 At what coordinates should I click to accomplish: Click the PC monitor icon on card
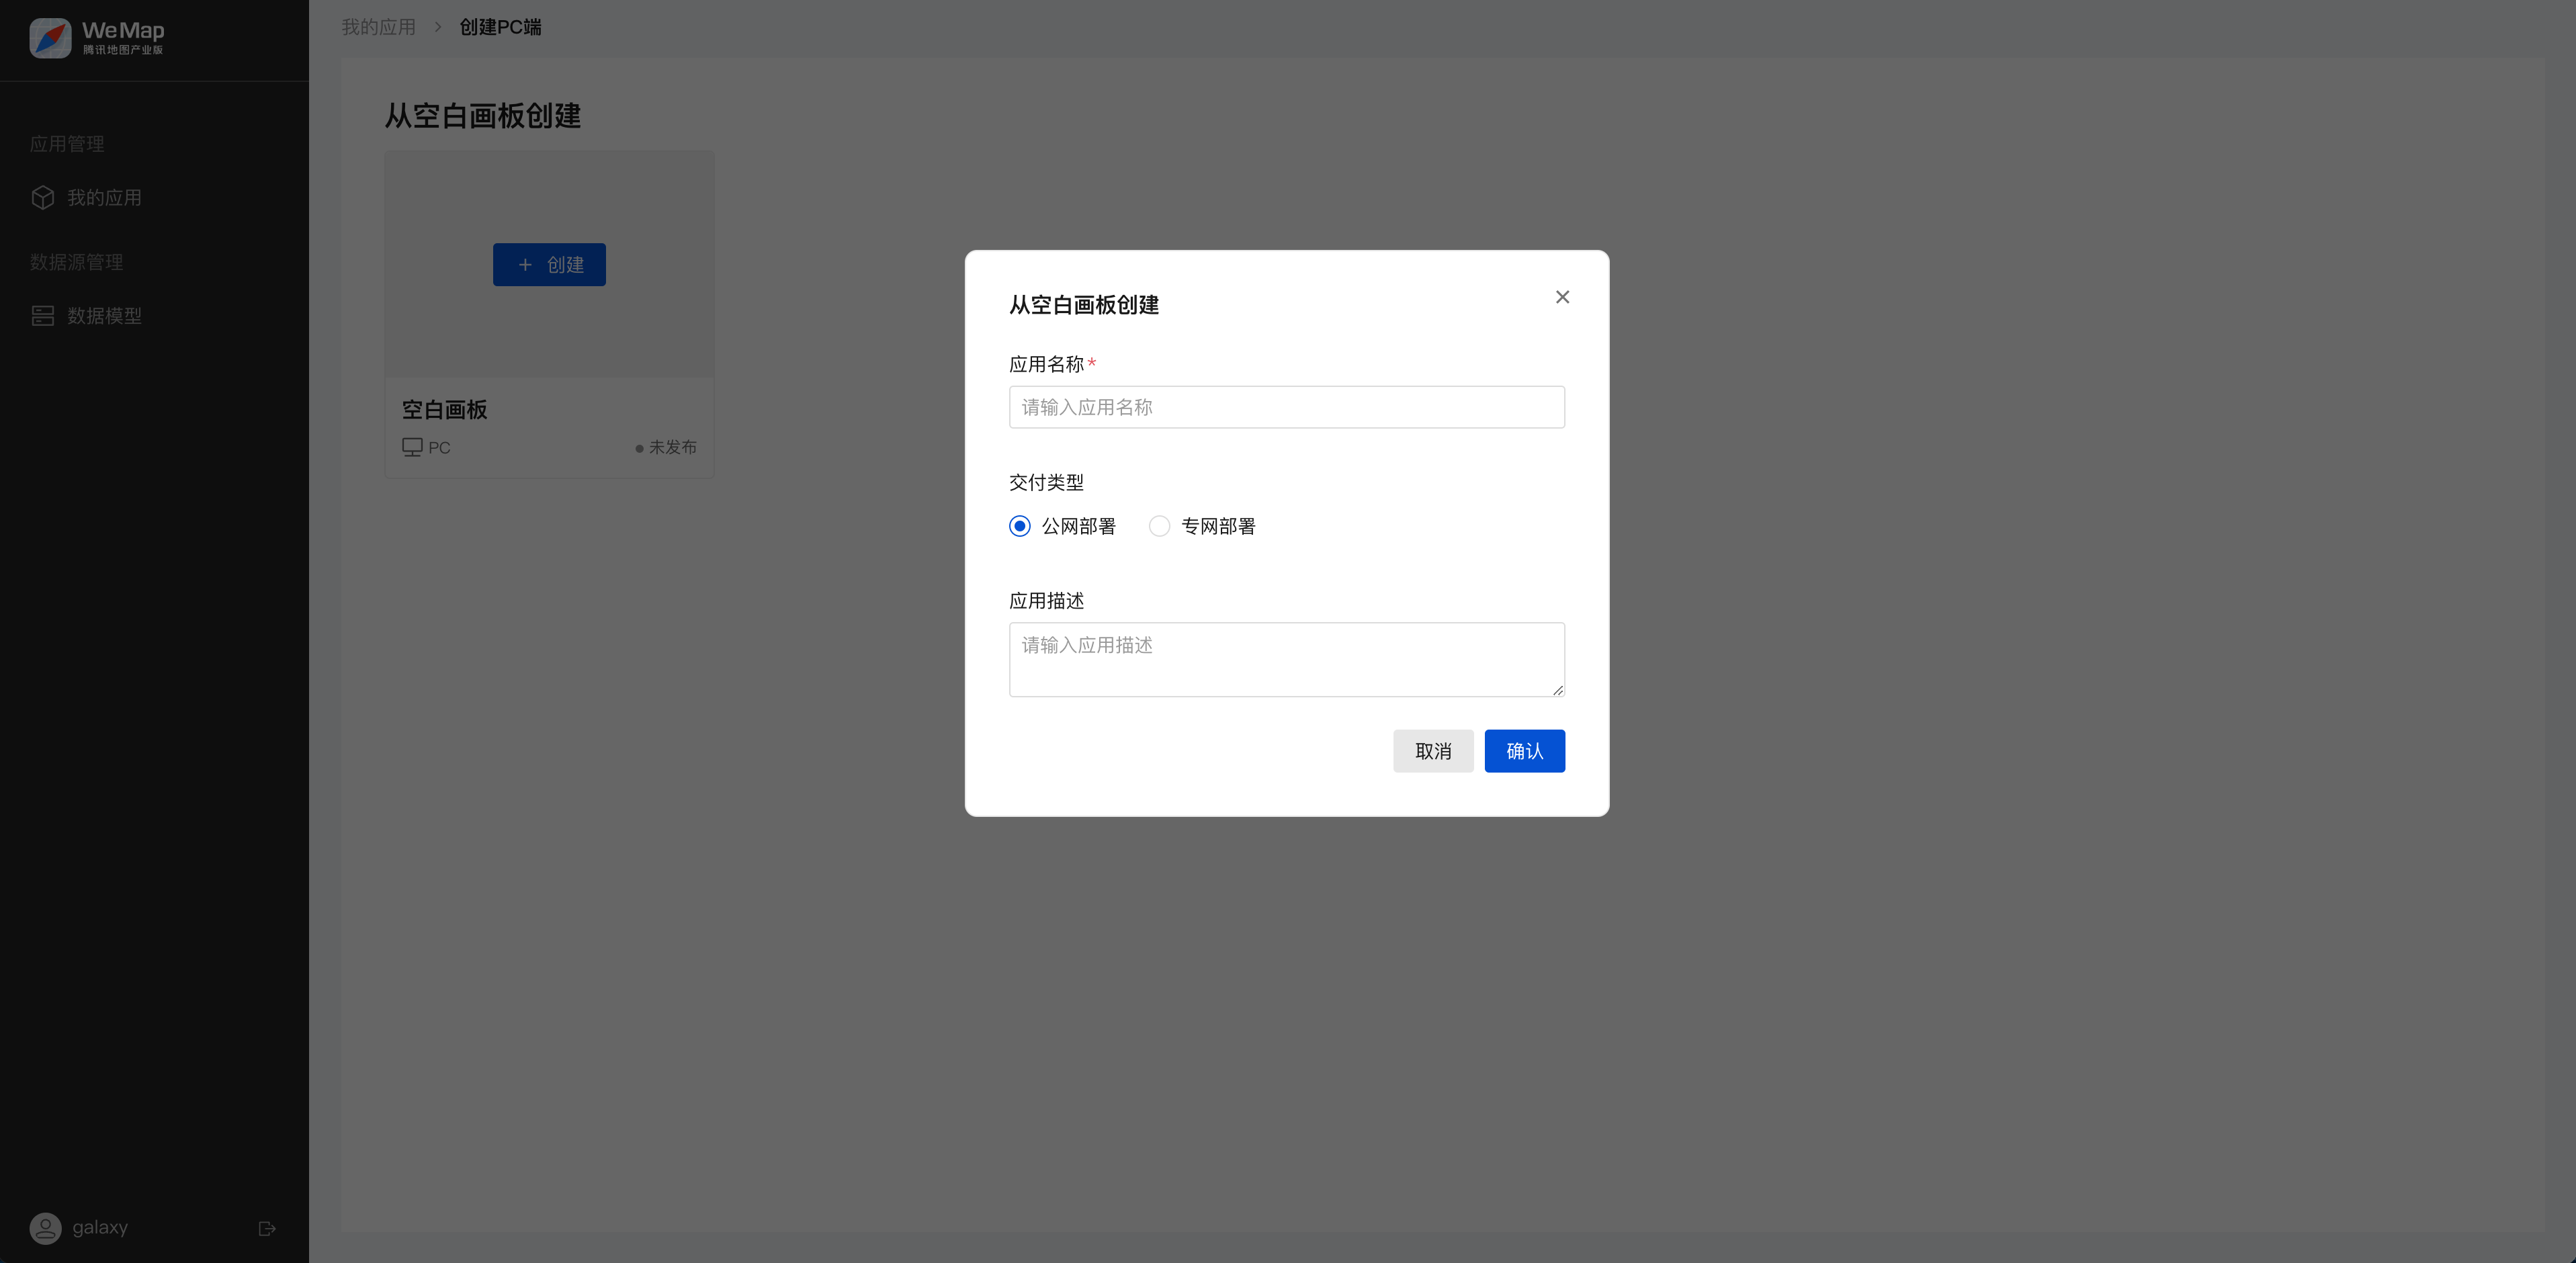point(412,447)
